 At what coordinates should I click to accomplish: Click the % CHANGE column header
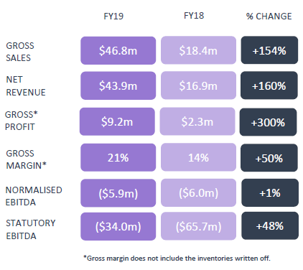269,17
